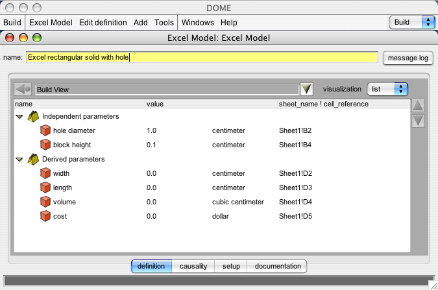The width and height of the screenshot is (438, 290).
Task: Open the visualization list dropdown
Action: [388, 89]
